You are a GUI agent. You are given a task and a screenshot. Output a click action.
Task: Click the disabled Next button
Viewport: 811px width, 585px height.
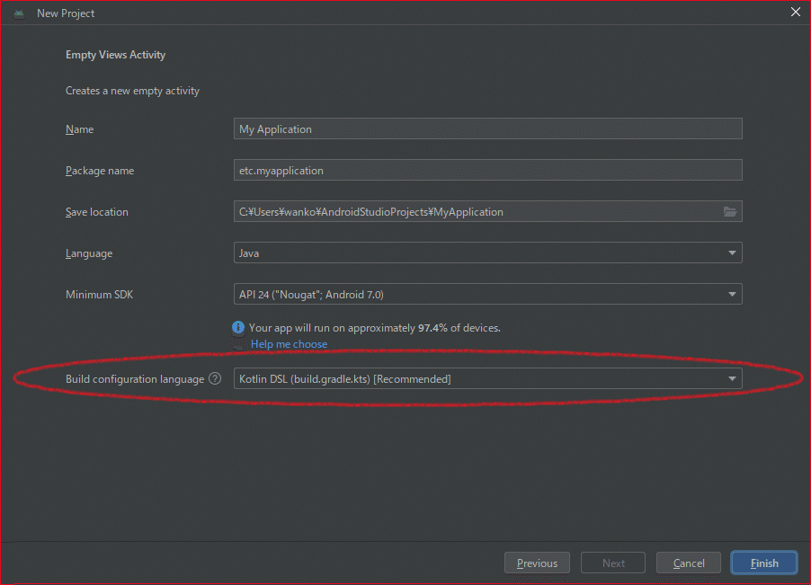pyautogui.click(x=612, y=563)
